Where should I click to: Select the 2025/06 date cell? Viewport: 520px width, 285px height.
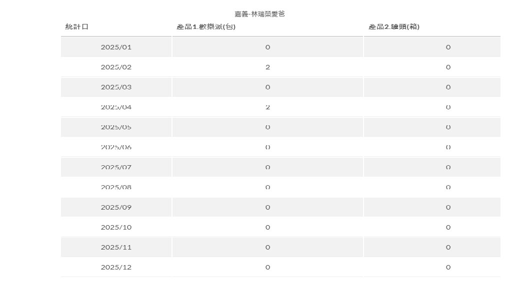[116, 147]
